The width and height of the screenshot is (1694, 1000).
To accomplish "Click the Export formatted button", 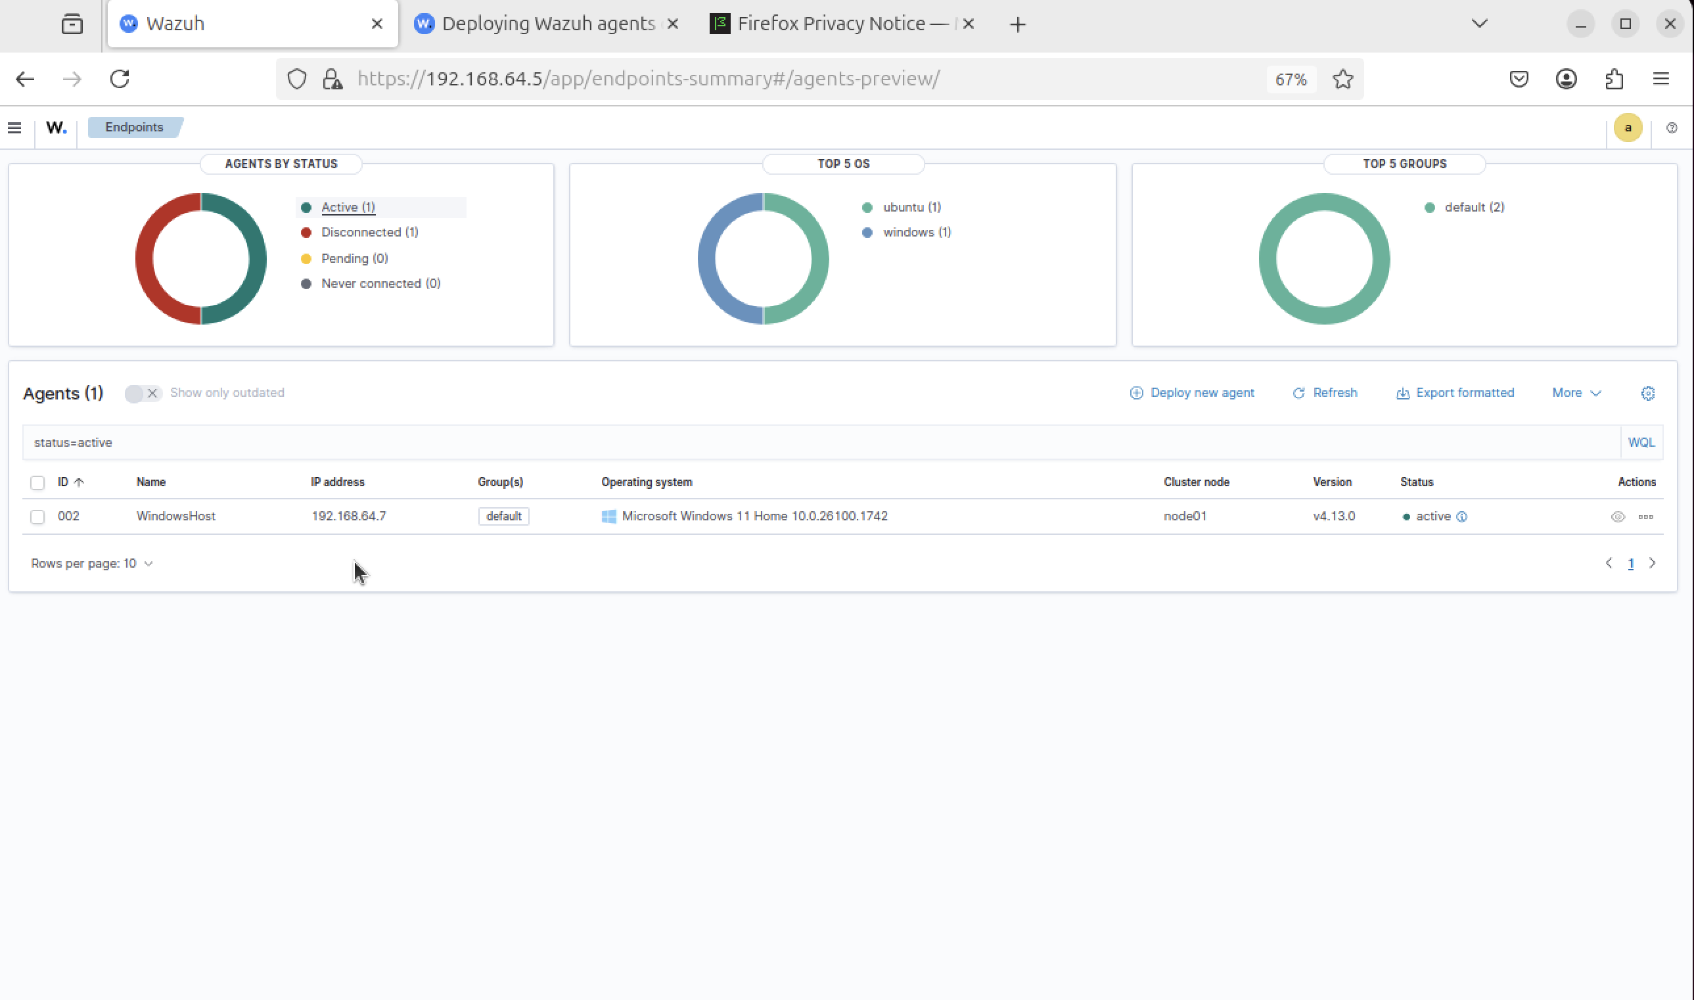I will [x=1455, y=393].
